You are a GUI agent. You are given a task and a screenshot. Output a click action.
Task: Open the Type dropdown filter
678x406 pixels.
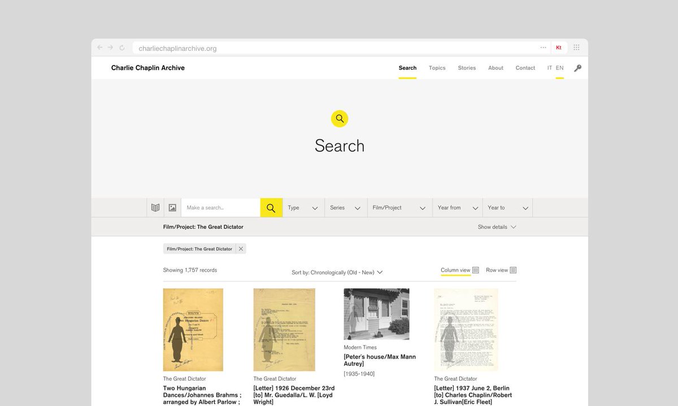coord(303,208)
